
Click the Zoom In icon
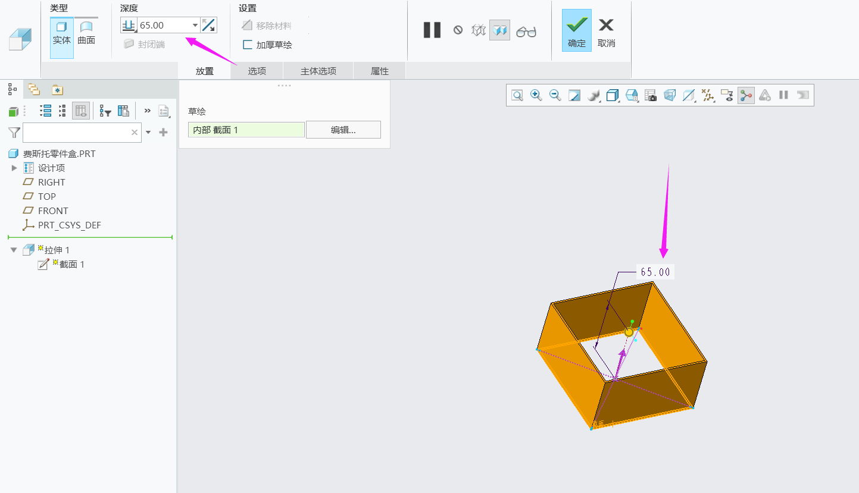[x=536, y=95]
